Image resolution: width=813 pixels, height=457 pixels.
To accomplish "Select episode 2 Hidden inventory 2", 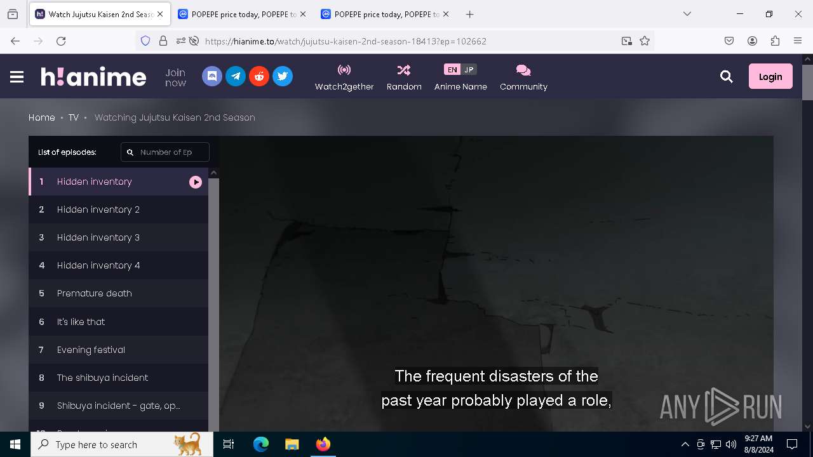I will [x=119, y=209].
